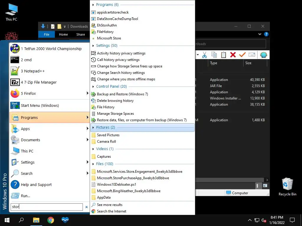
Task: Switch to Share tab in Explorer window
Action: 81,34
